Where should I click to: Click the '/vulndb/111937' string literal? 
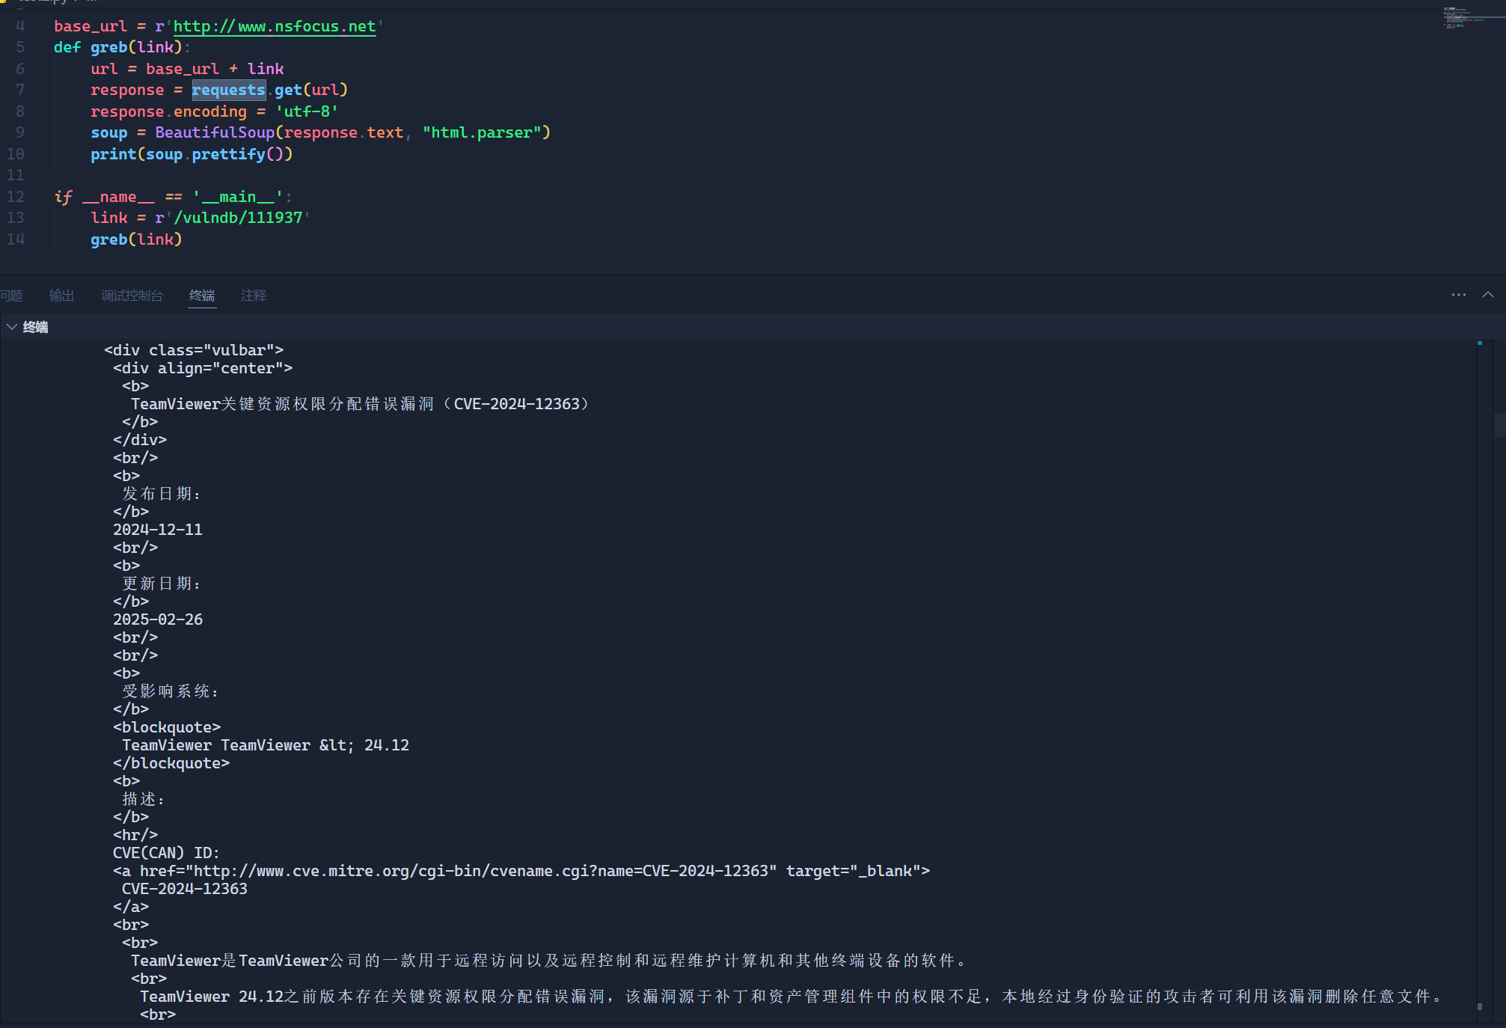tap(242, 218)
